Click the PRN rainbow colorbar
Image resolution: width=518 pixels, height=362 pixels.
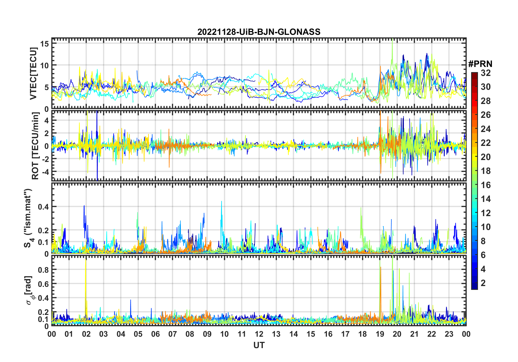pos(474,181)
